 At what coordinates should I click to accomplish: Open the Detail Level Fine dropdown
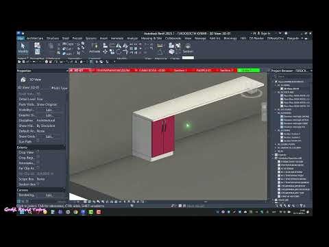[49, 99]
